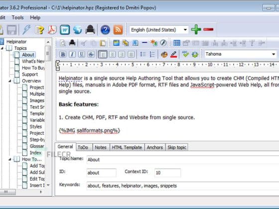The height and width of the screenshot is (209, 279).
Task: Click the insert image icon in editor toolbar
Action: [117, 43]
